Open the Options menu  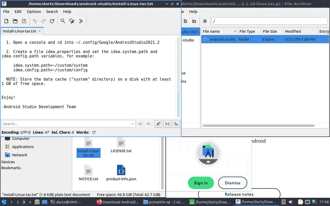[x=34, y=12]
